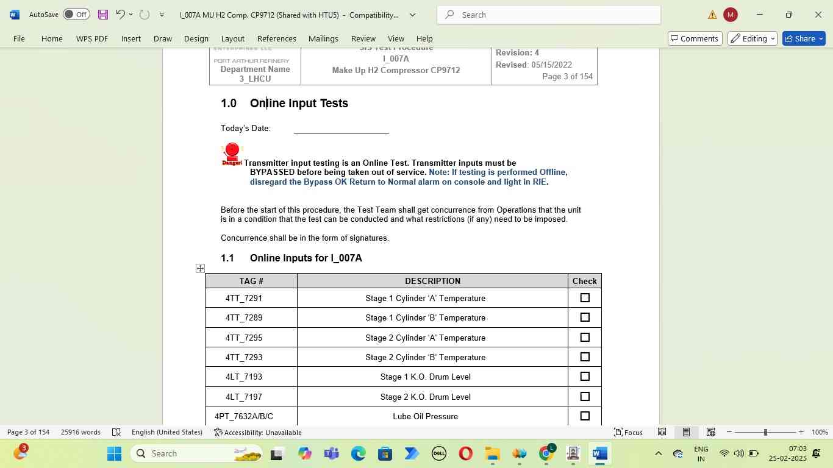Switch to the Review tab
The width and height of the screenshot is (833, 468).
click(x=363, y=38)
